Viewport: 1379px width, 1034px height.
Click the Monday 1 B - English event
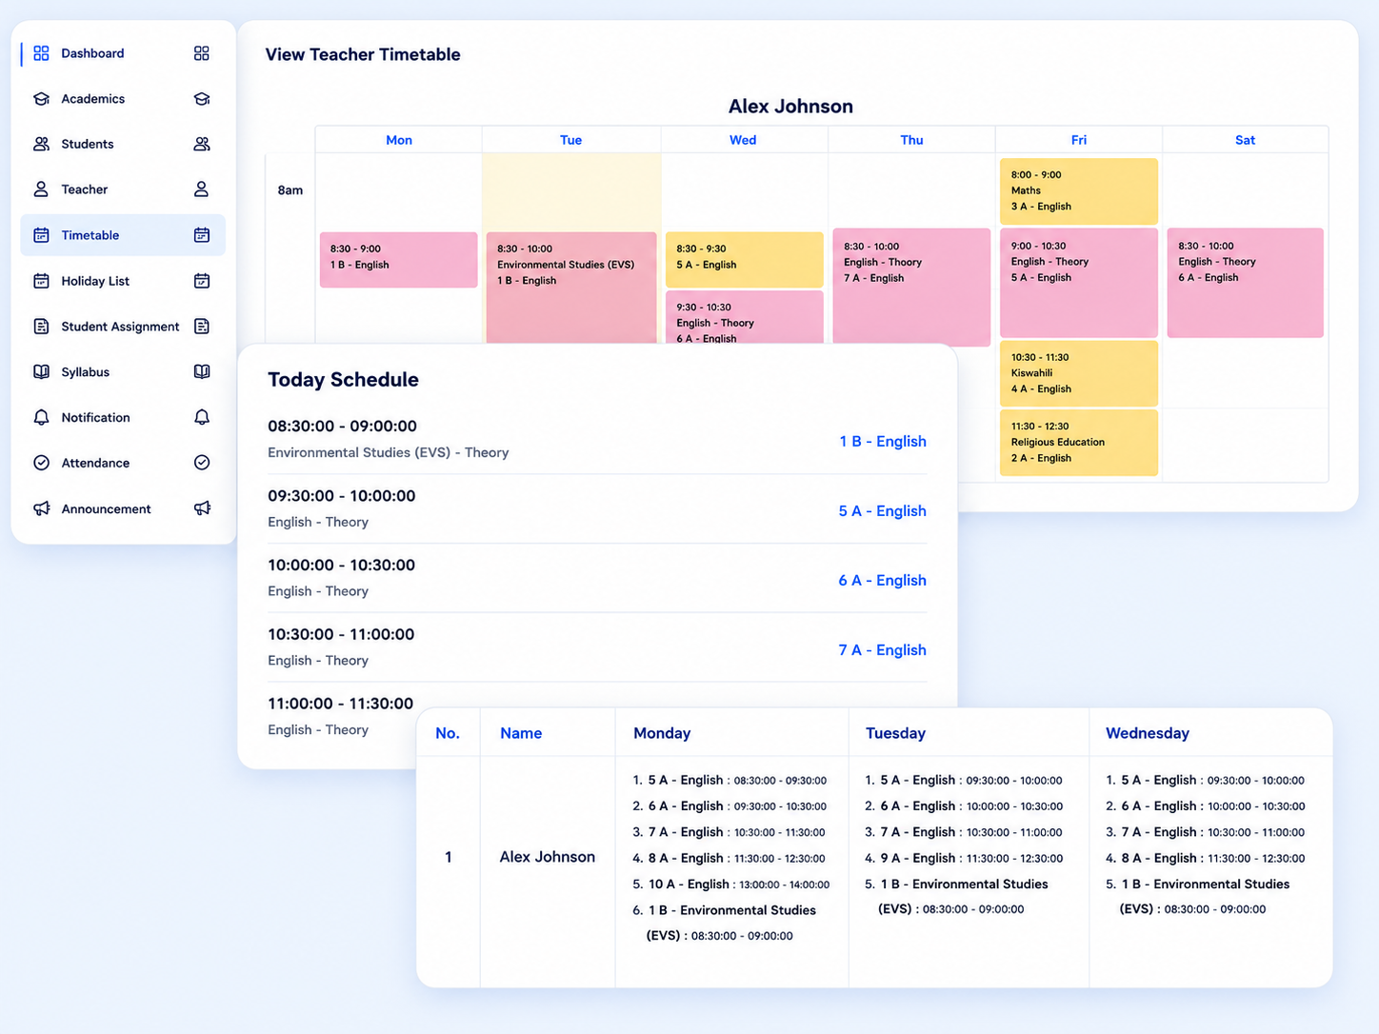pos(398,260)
